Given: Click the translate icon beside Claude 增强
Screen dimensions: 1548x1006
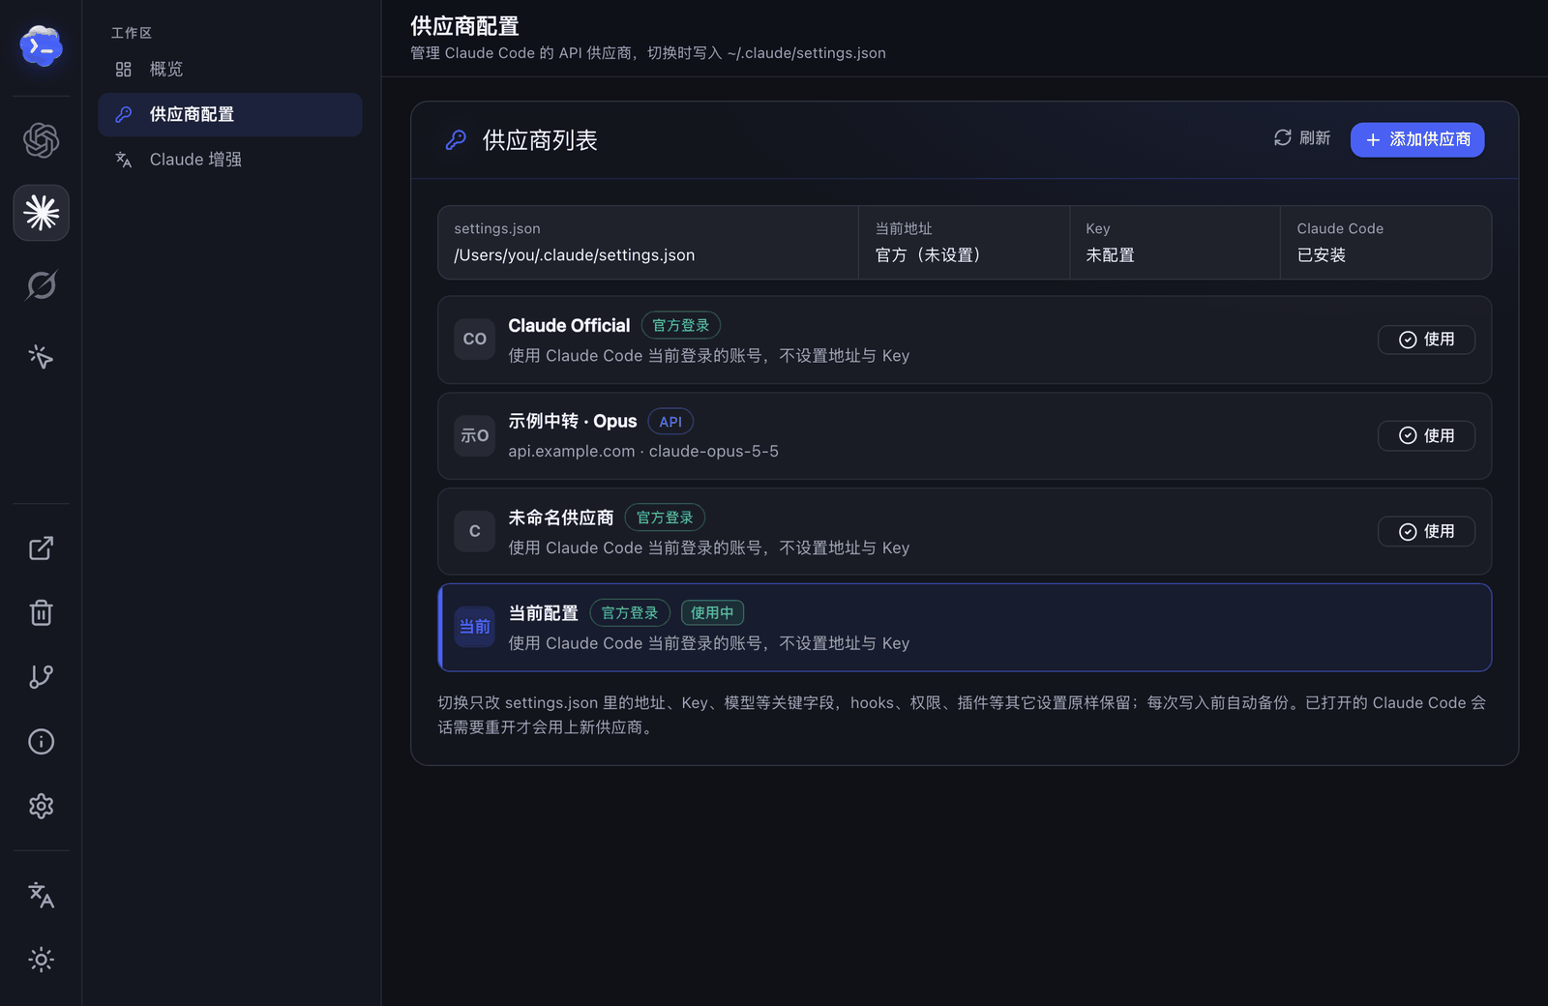Looking at the screenshot, I should pos(123,160).
